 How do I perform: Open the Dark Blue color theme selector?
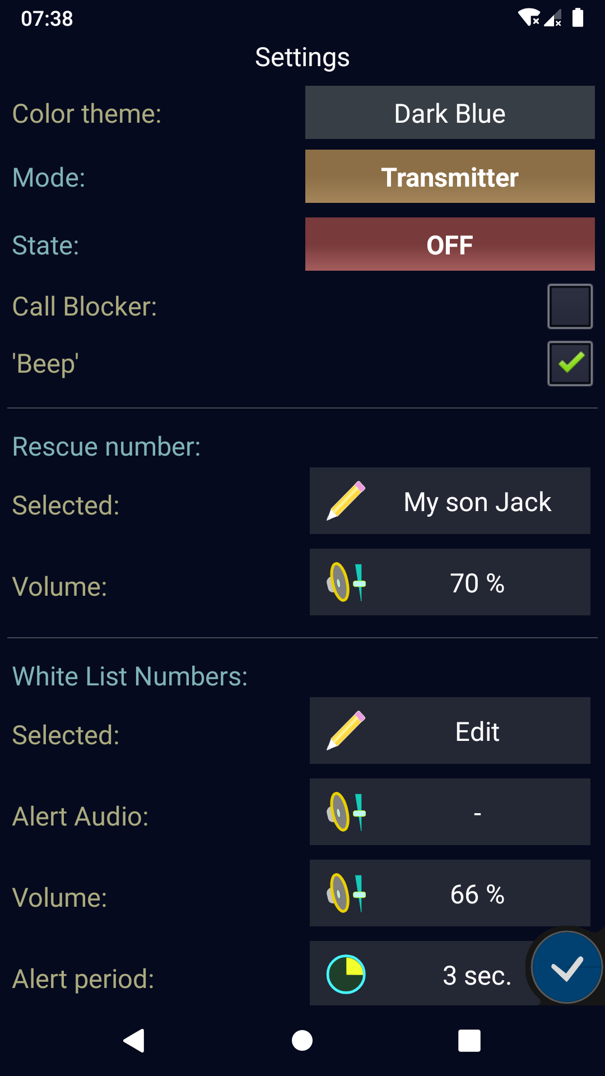[450, 113]
